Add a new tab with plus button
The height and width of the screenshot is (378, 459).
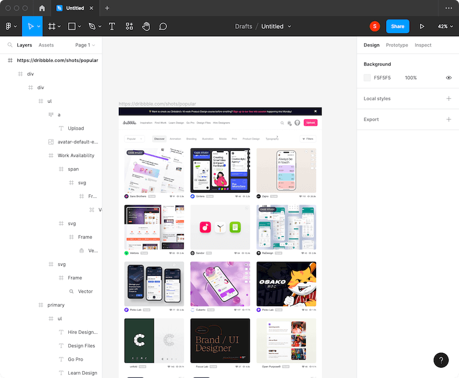(x=107, y=8)
